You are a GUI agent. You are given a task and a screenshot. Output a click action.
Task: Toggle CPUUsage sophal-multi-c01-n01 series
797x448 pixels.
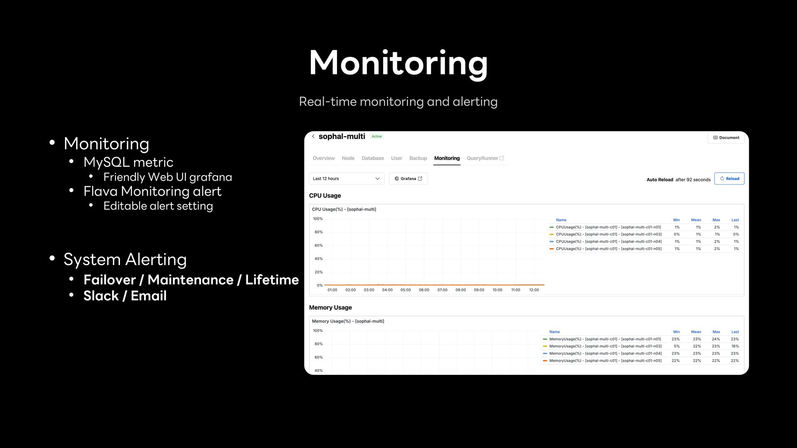(x=608, y=227)
